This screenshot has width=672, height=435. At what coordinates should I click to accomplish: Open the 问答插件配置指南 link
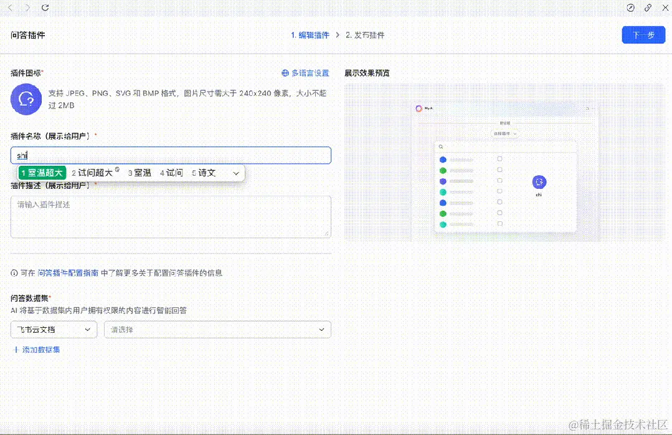pos(68,273)
